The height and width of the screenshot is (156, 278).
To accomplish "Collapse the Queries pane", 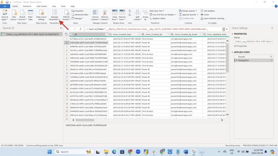I will pos(61,28).
